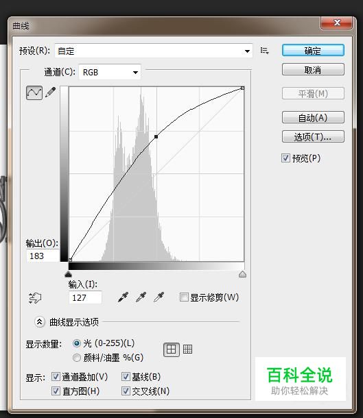Viewport: 363px width, 418px height.
Task: Pick the gray point eyedropper
Action: pyautogui.click(x=141, y=297)
